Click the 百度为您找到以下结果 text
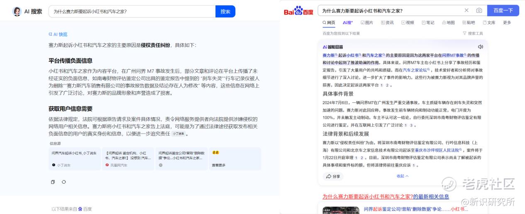This screenshot has height=214, width=525. (x=341, y=34)
